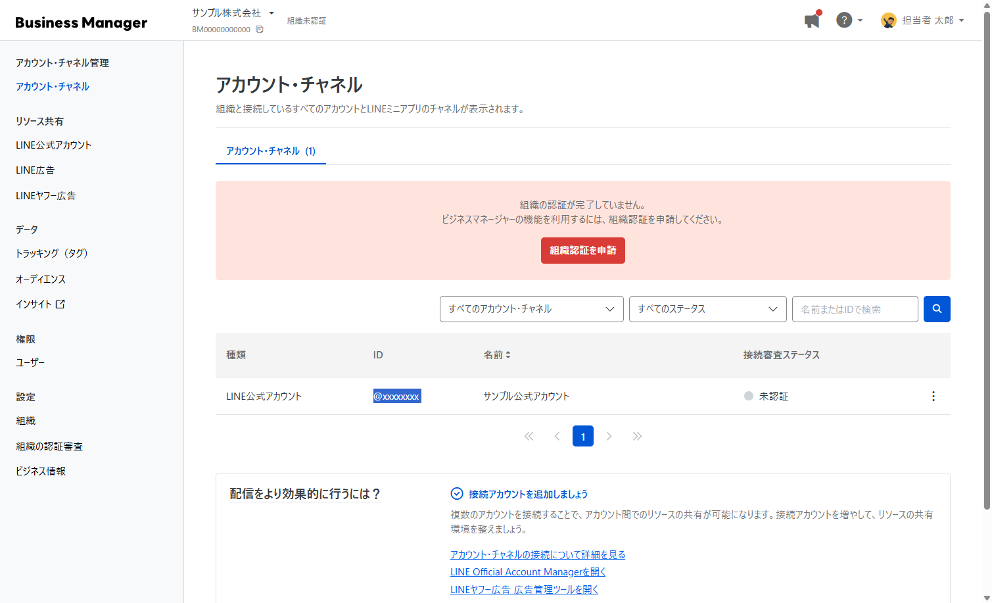Open トラッキング（タグ） in the sidebar
Image resolution: width=992 pixels, height=603 pixels.
tap(52, 254)
